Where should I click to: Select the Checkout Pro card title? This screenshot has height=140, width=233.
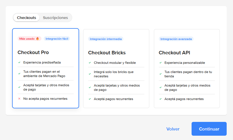[33, 52]
